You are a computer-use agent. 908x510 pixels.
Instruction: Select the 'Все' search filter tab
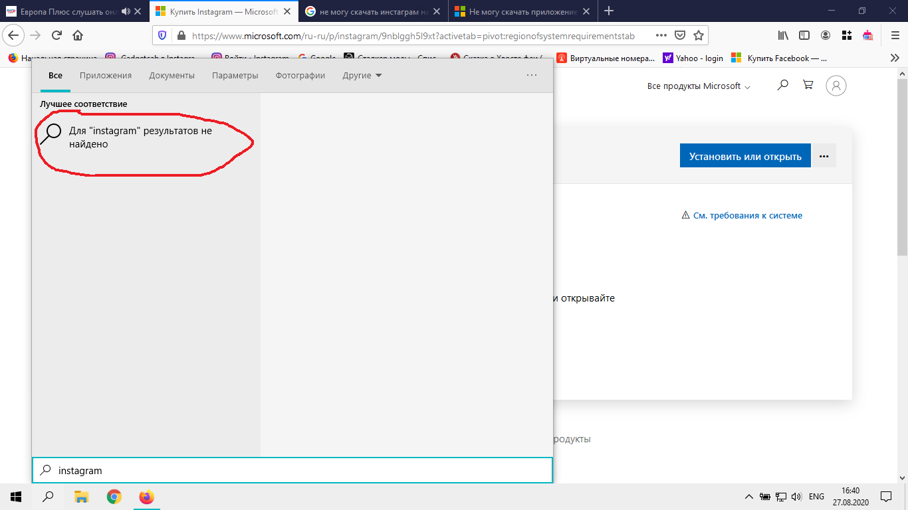(x=55, y=76)
